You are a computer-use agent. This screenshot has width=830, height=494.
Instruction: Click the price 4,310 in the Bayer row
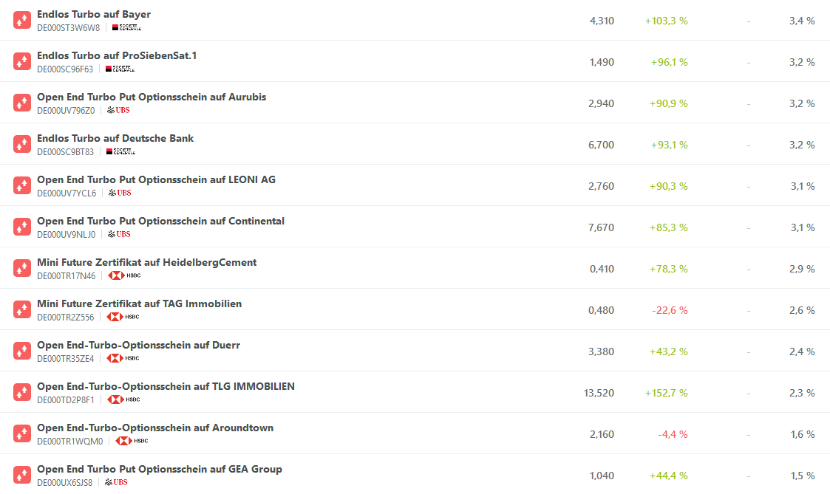[602, 21]
